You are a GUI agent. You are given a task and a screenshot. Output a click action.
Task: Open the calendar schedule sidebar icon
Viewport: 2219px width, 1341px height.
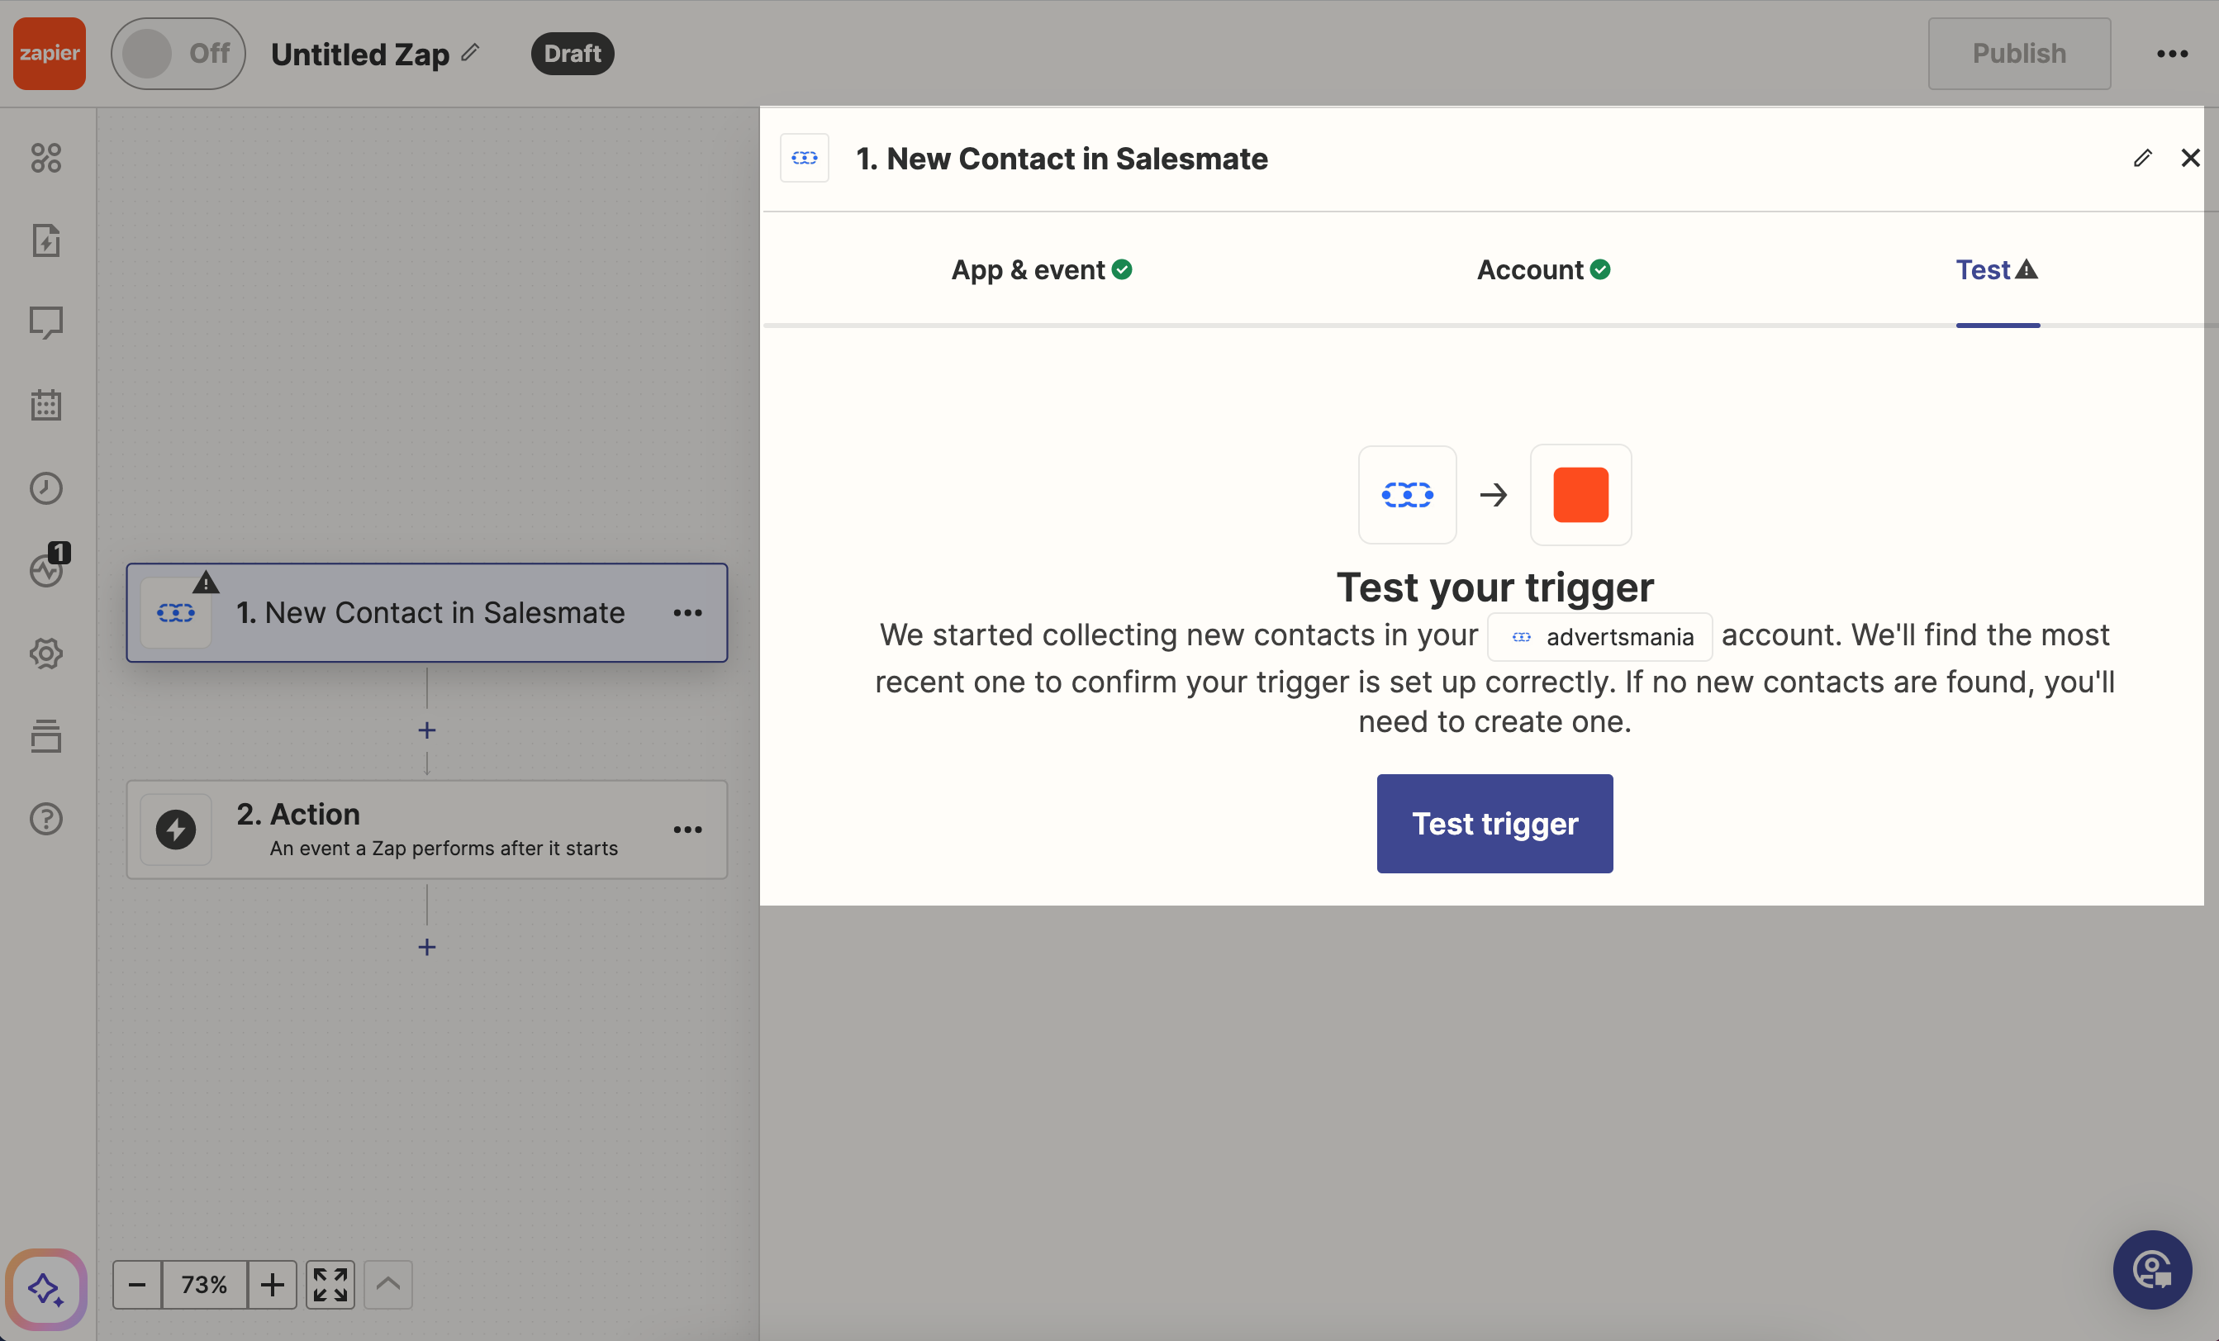[x=46, y=405]
